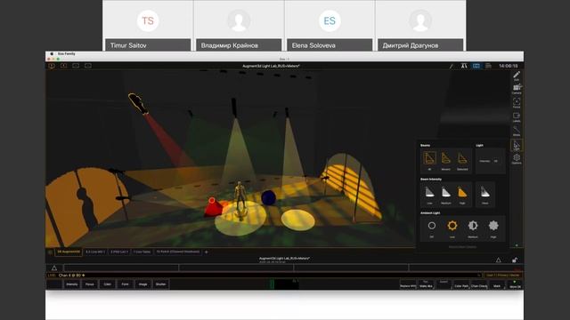
Task: Click the Make Abs softkey
Action: 426,284
